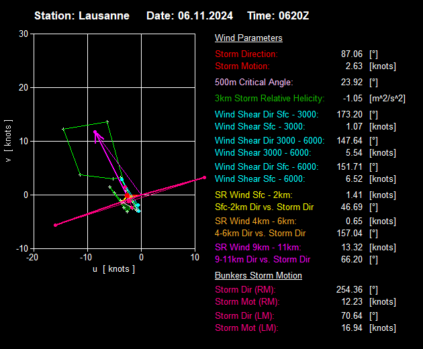Image resolution: width=423 pixels, height=349 pixels.
Task: Click 'Storm Mot (LM):' label
Action: click(246, 328)
